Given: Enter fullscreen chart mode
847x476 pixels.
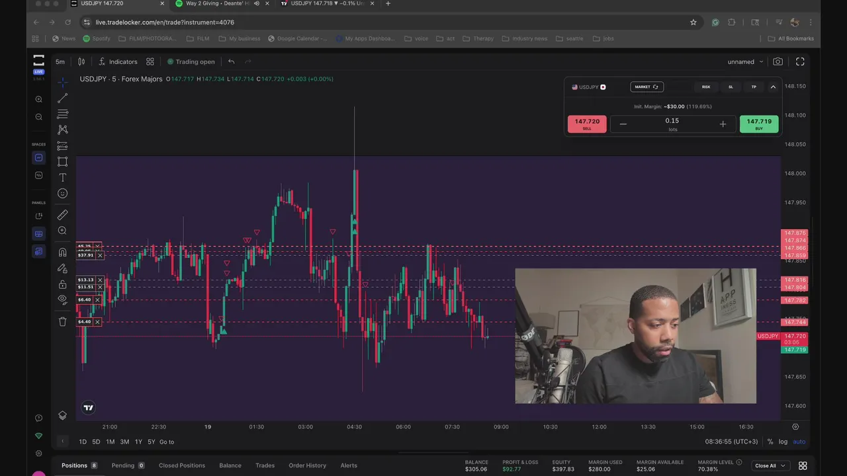Looking at the screenshot, I should pyautogui.click(x=800, y=61).
